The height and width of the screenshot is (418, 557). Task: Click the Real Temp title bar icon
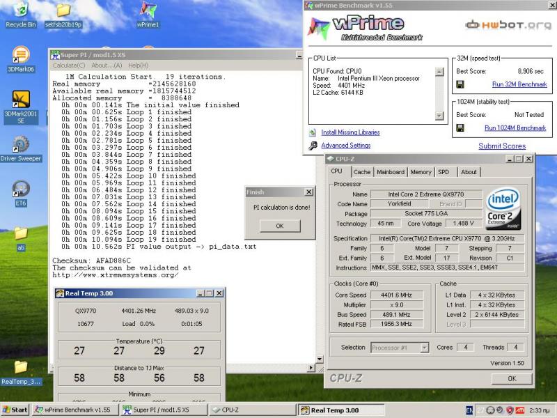click(60, 293)
